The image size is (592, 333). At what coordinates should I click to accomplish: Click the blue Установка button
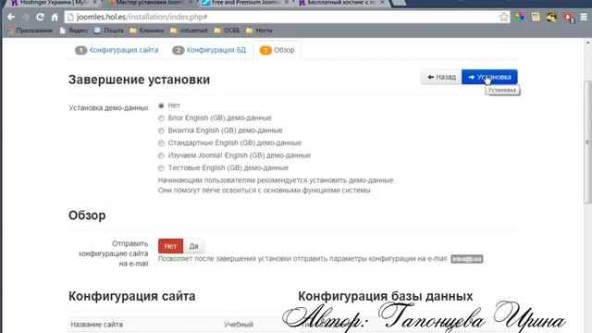click(x=489, y=77)
